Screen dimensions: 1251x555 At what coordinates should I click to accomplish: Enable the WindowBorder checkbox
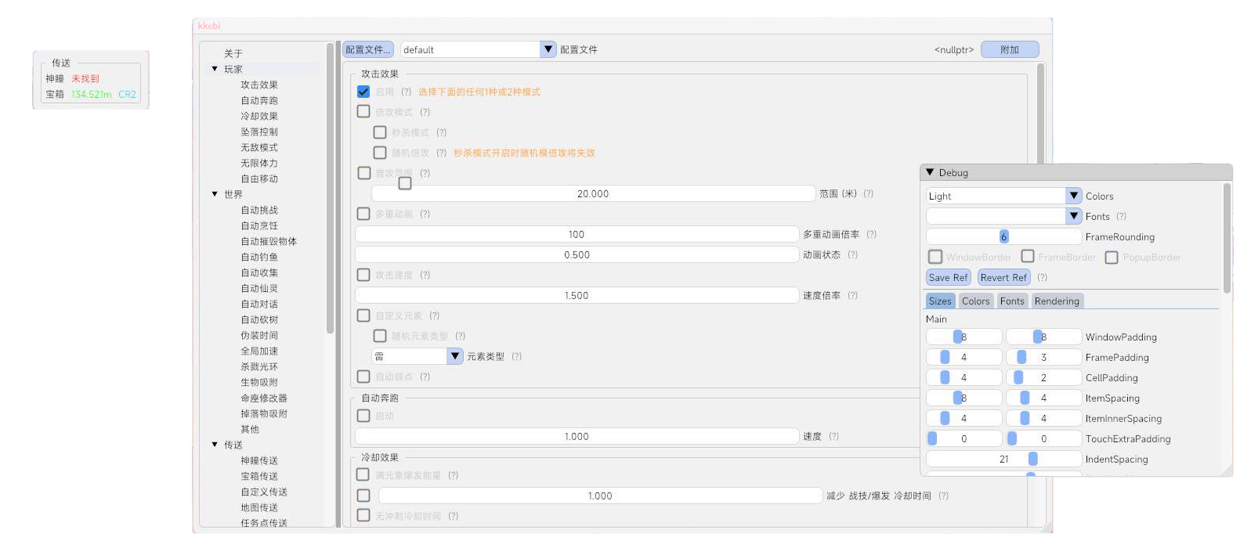[935, 257]
